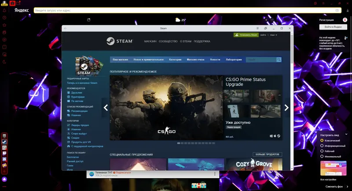352x191 pixels.
Task: Open the Лидеры продаж category link
Action: pyautogui.click(x=80, y=125)
